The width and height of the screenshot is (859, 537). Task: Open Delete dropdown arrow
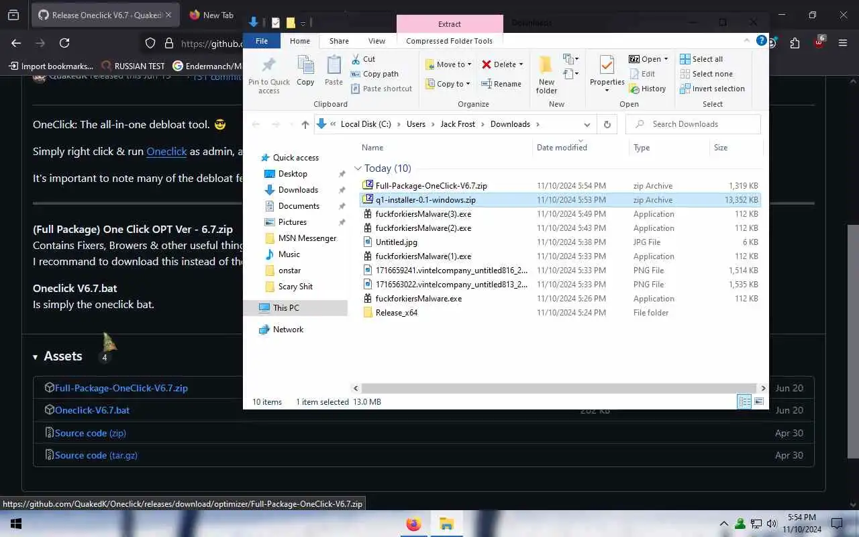point(521,64)
